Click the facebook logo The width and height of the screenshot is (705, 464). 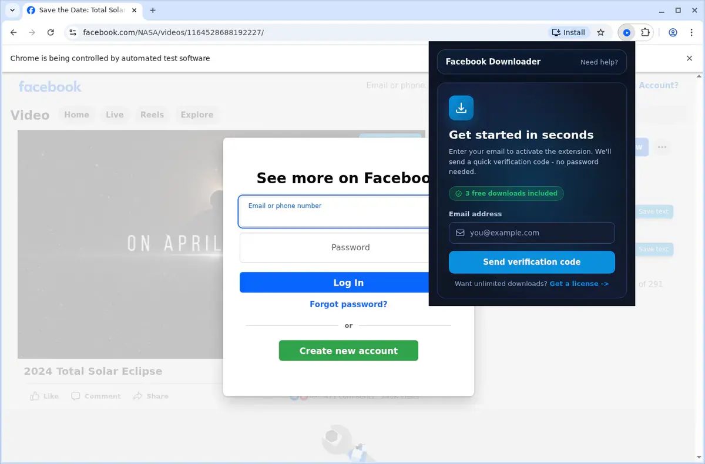(x=50, y=86)
